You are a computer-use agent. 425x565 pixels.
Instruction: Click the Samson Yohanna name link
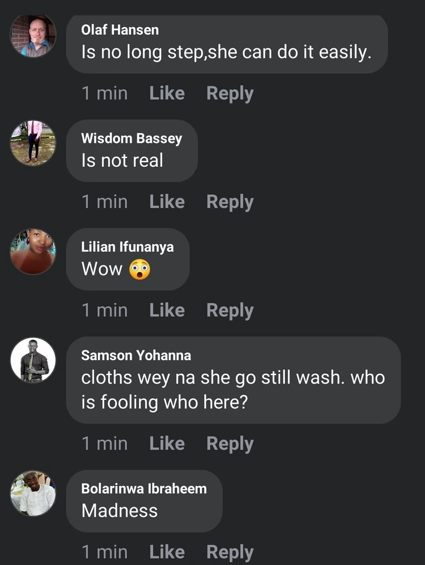click(x=136, y=355)
